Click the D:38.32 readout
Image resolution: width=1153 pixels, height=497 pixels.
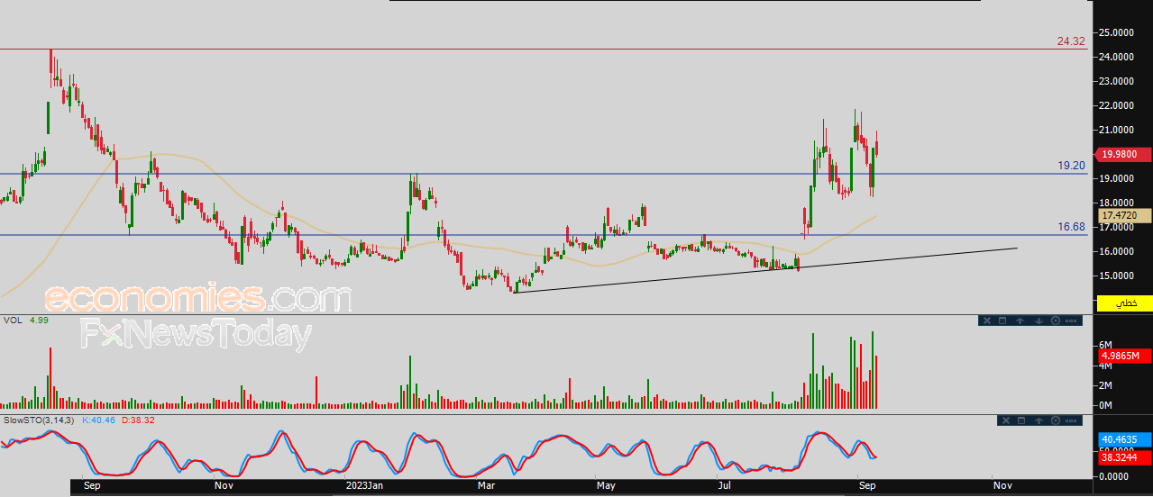pyautogui.click(x=138, y=420)
